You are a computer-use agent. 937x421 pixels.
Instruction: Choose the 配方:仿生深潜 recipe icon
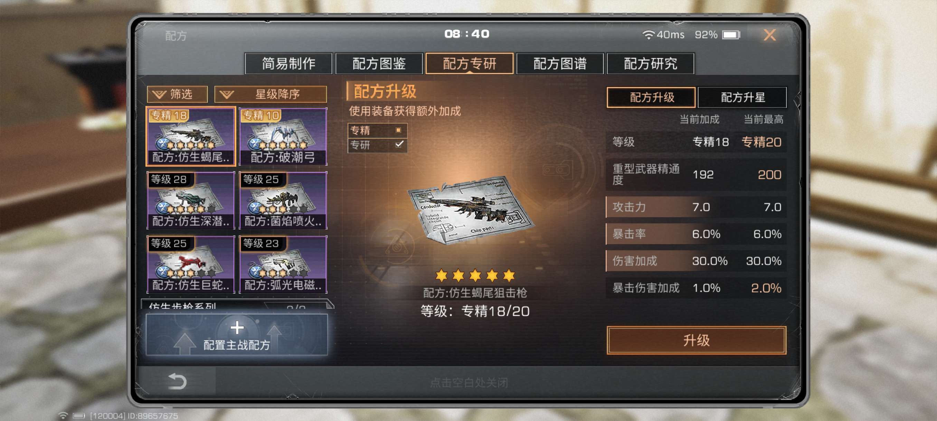click(x=191, y=200)
